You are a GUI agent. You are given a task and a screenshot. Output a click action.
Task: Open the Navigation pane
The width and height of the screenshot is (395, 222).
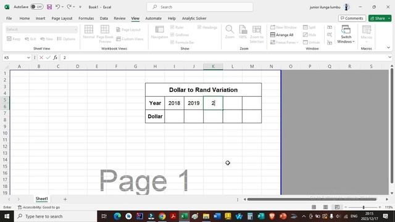(159, 32)
